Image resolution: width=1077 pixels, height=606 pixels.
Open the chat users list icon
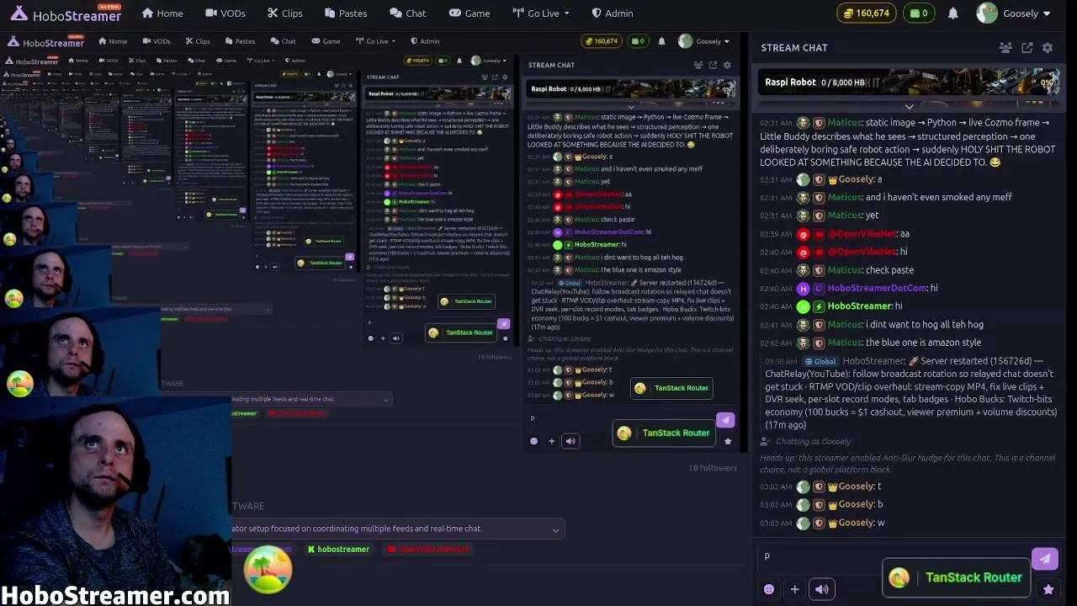tap(1005, 48)
